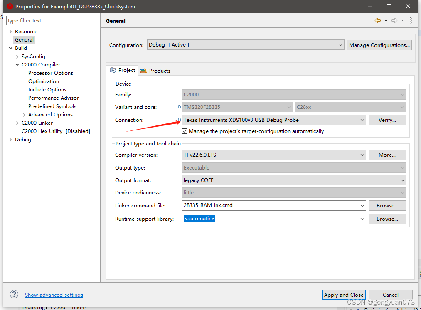This screenshot has height=310, width=421.
Task: Click the back navigation arrow icon
Action: coord(377,20)
